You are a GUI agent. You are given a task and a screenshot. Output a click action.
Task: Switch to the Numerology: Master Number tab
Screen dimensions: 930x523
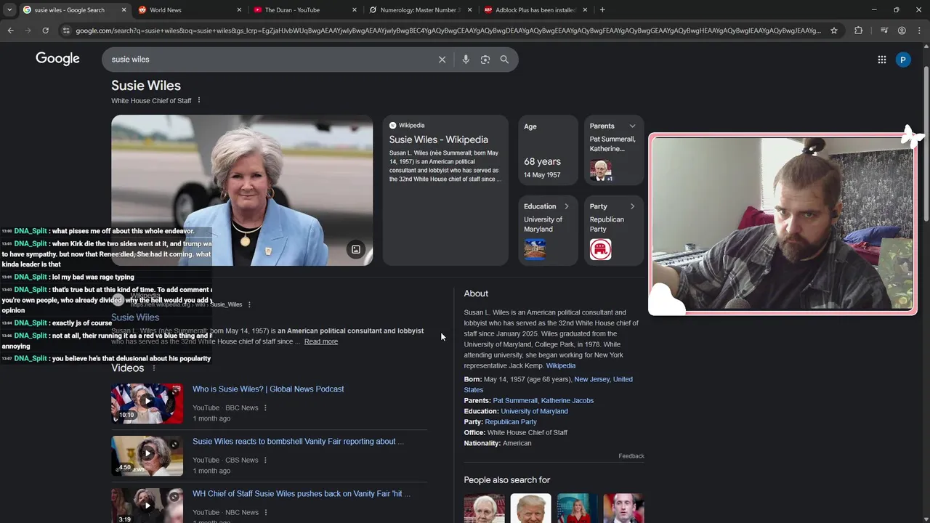coord(421,10)
